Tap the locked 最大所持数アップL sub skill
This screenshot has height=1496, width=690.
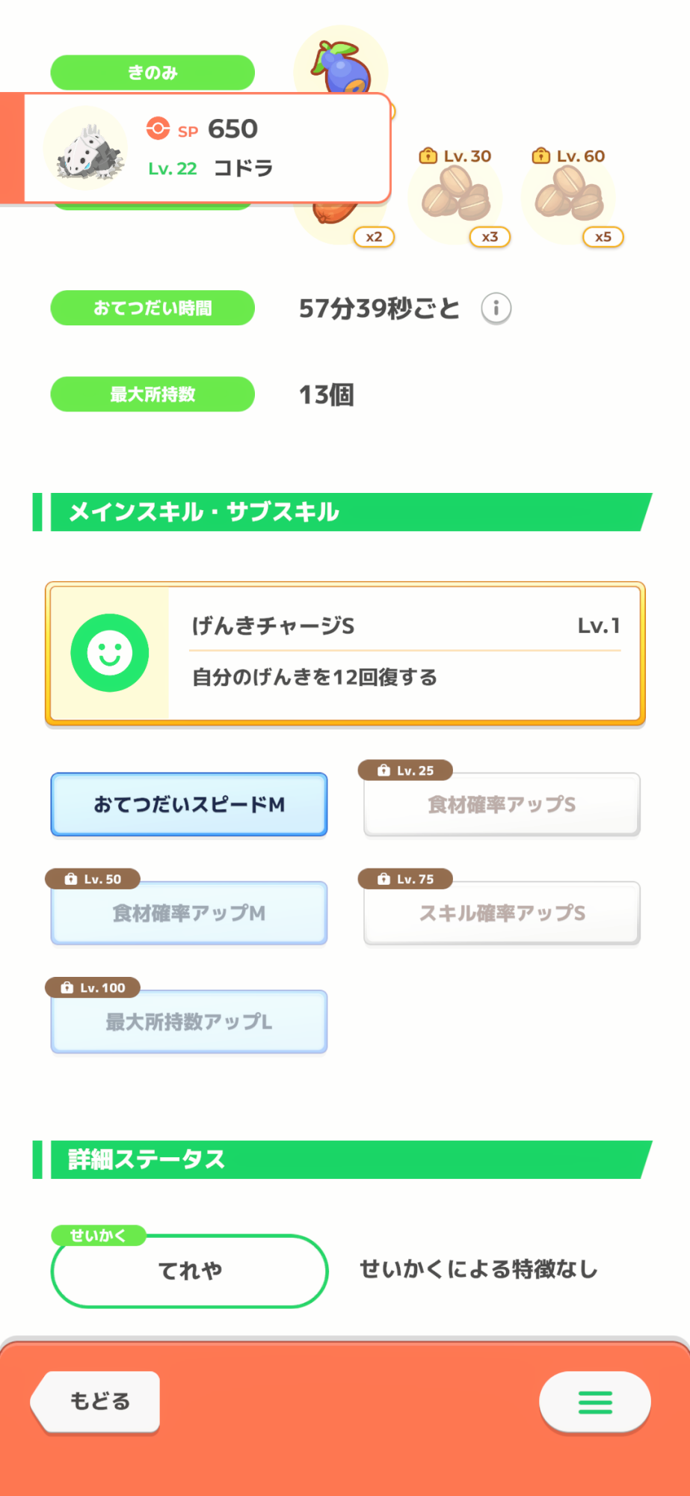(x=189, y=1022)
